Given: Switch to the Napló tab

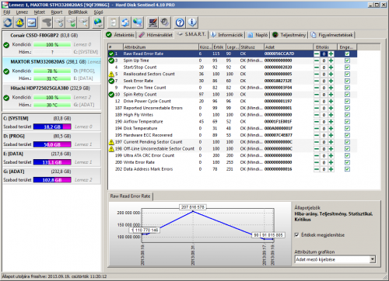Looking at the screenshot, I should point(258,35).
